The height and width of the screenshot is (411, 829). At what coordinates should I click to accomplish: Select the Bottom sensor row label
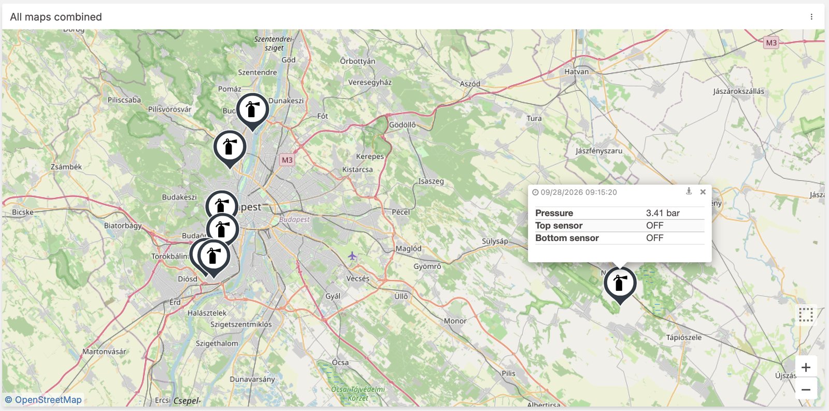[x=567, y=238]
